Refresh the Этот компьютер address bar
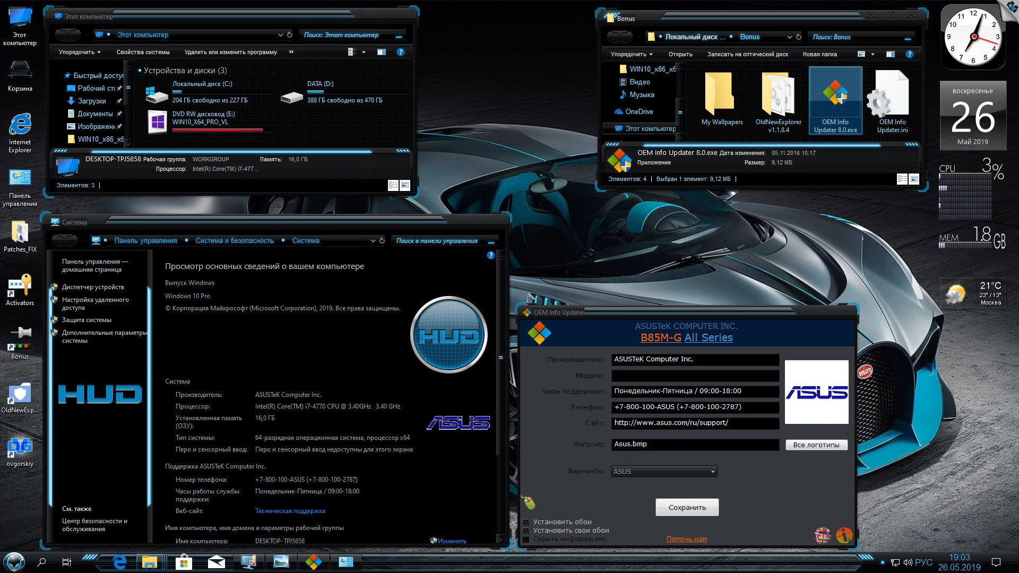 (x=290, y=35)
